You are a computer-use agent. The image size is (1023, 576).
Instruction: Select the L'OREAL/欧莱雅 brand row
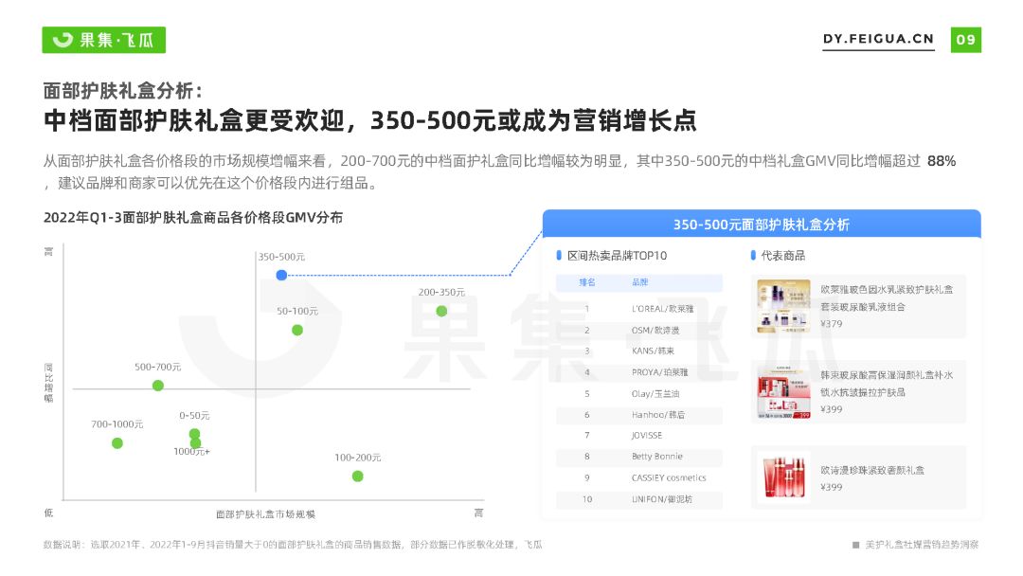click(x=639, y=309)
